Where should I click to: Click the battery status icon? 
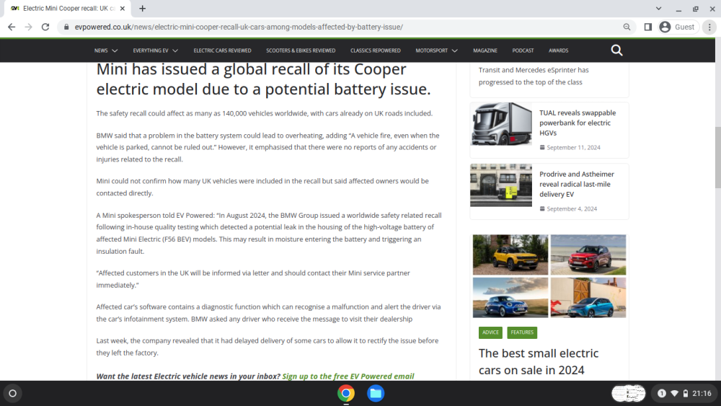pos(685,393)
